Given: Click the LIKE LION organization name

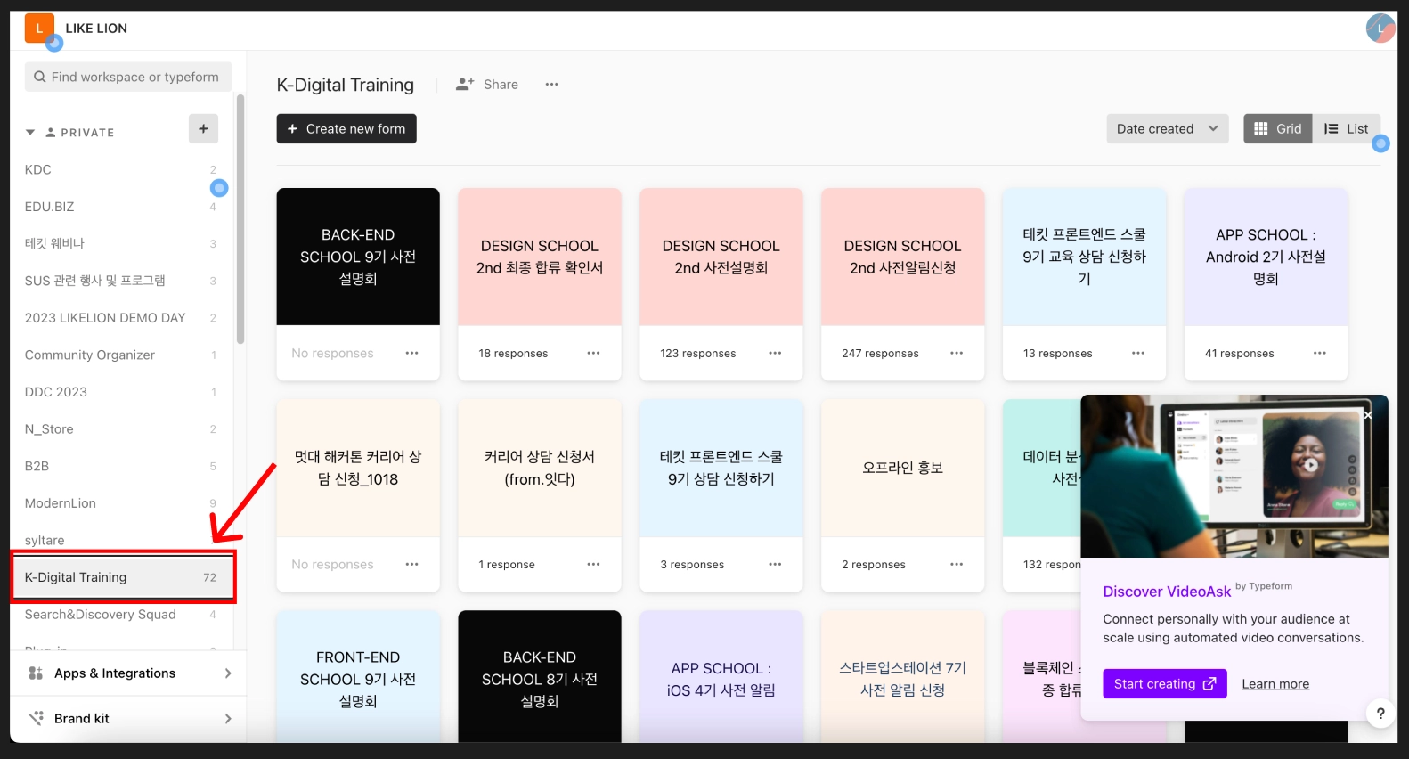Looking at the screenshot, I should pos(96,29).
